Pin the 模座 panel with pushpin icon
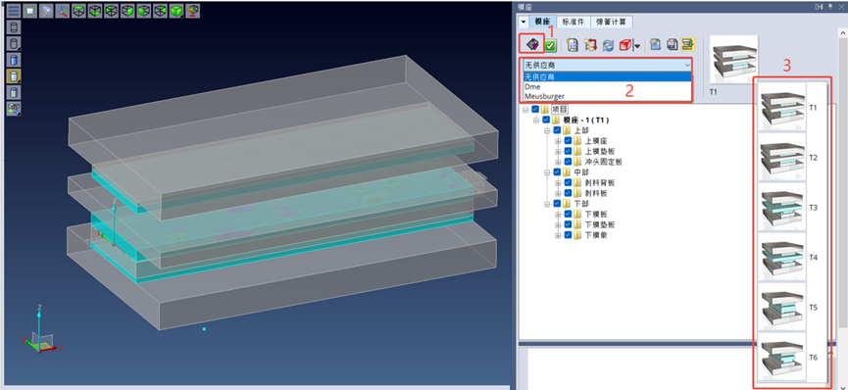Viewport: 848px width, 390px height. [830, 7]
